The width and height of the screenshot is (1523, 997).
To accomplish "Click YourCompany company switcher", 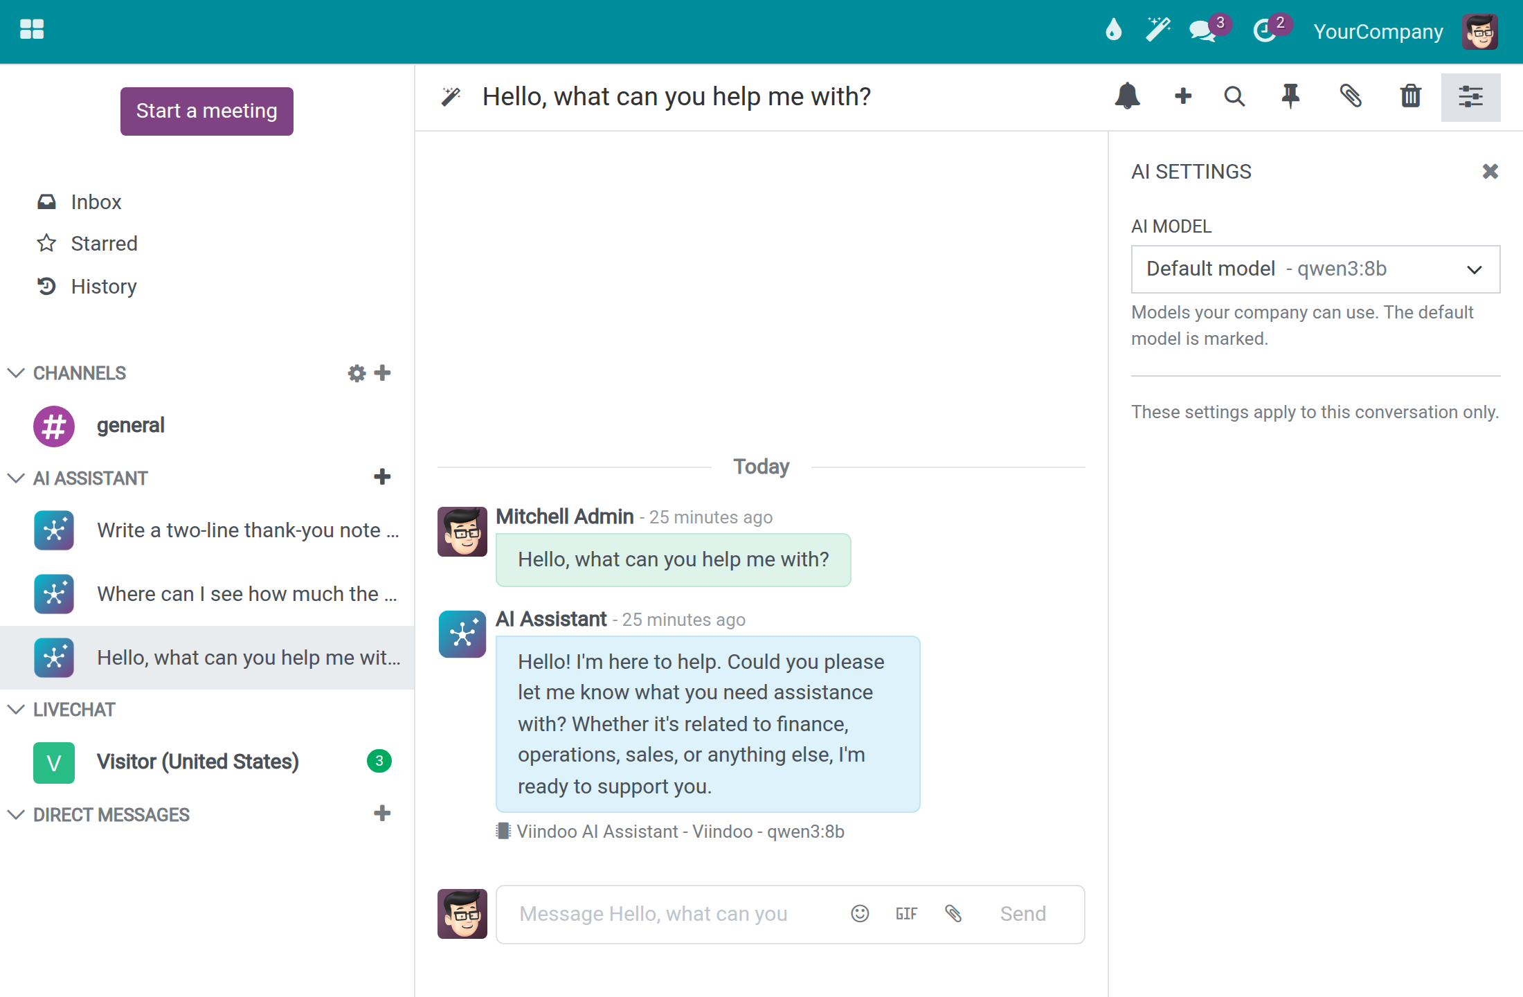I will coord(1378,32).
